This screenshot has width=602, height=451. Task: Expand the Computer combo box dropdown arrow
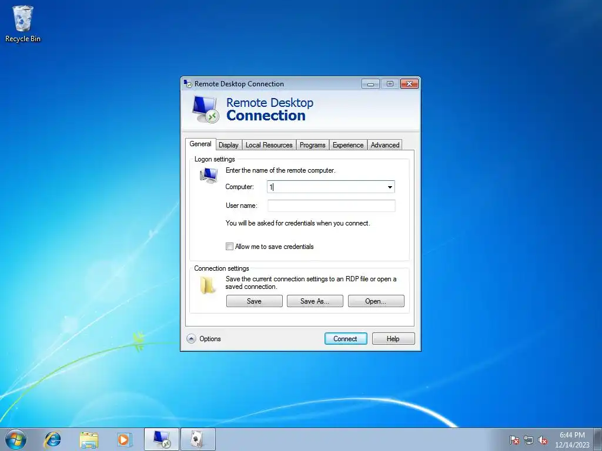390,187
